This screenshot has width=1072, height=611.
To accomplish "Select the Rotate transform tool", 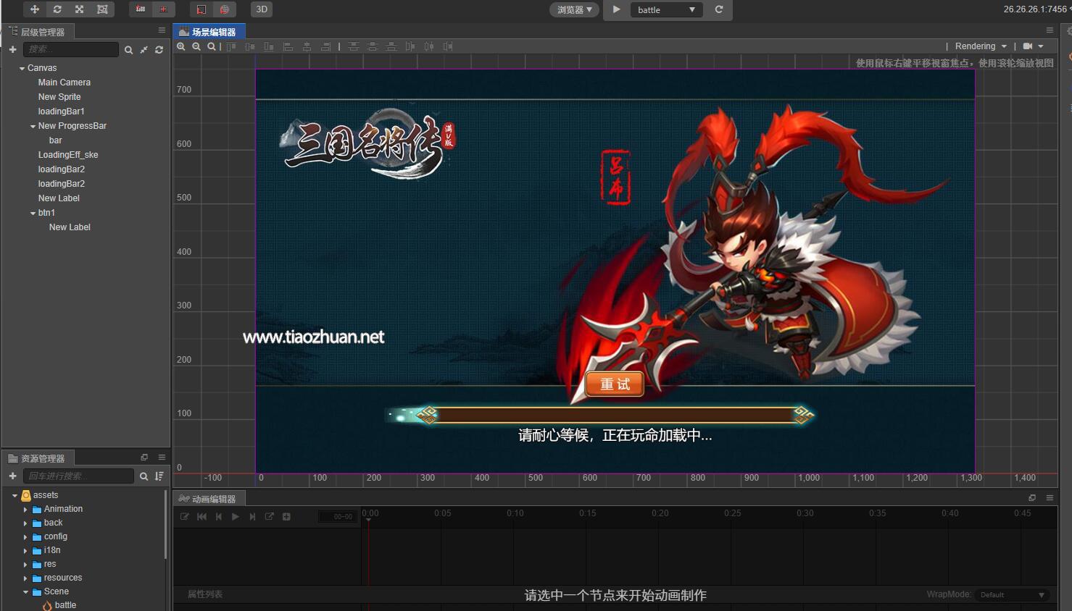I will point(57,9).
